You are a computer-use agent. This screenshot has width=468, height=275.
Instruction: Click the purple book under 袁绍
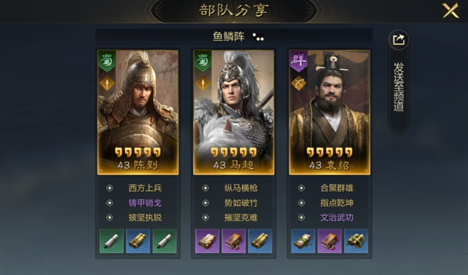(x=330, y=241)
